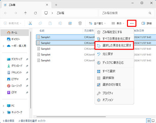The height and width of the screenshot is (123, 156).
Task: Choose すべて選択 from the menu
Action: tap(114, 71)
